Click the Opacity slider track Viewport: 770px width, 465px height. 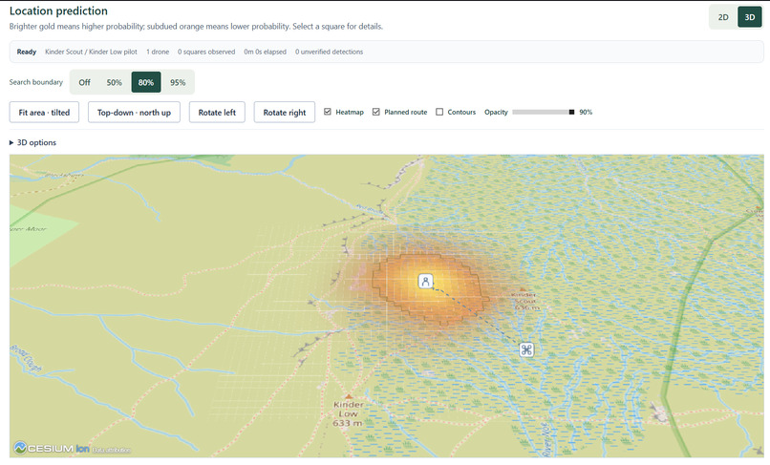tap(544, 112)
